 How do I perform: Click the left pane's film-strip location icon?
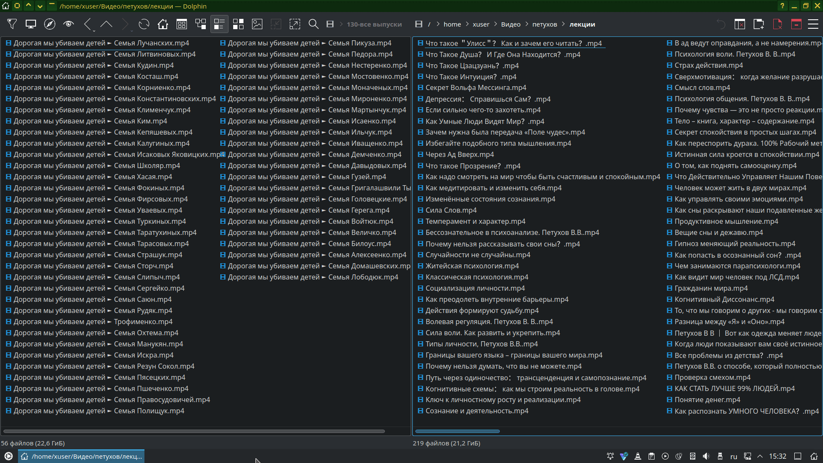point(330,24)
